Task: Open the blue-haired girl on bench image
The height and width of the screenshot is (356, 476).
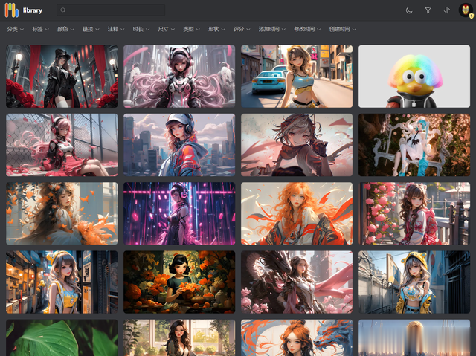Action: pos(414,145)
